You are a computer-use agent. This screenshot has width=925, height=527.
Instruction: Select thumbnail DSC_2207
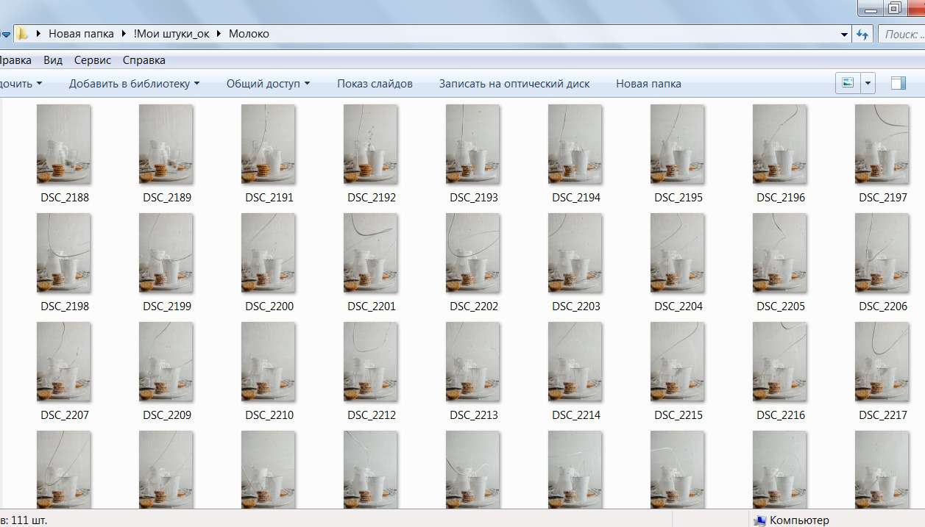64,362
